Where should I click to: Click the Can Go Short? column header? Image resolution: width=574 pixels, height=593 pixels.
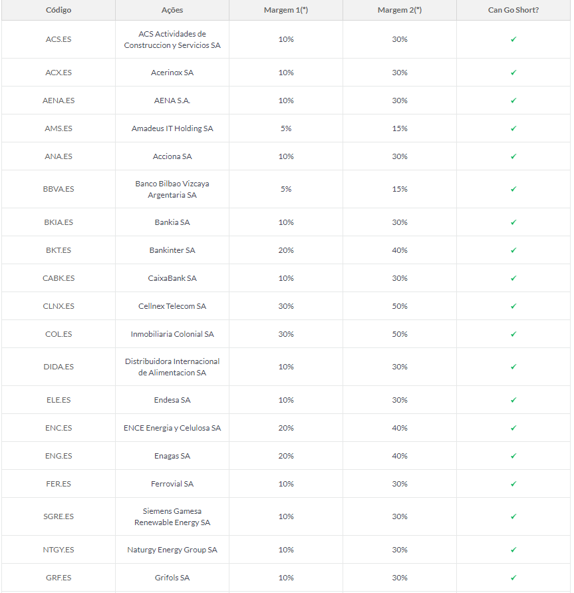(x=513, y=10)
